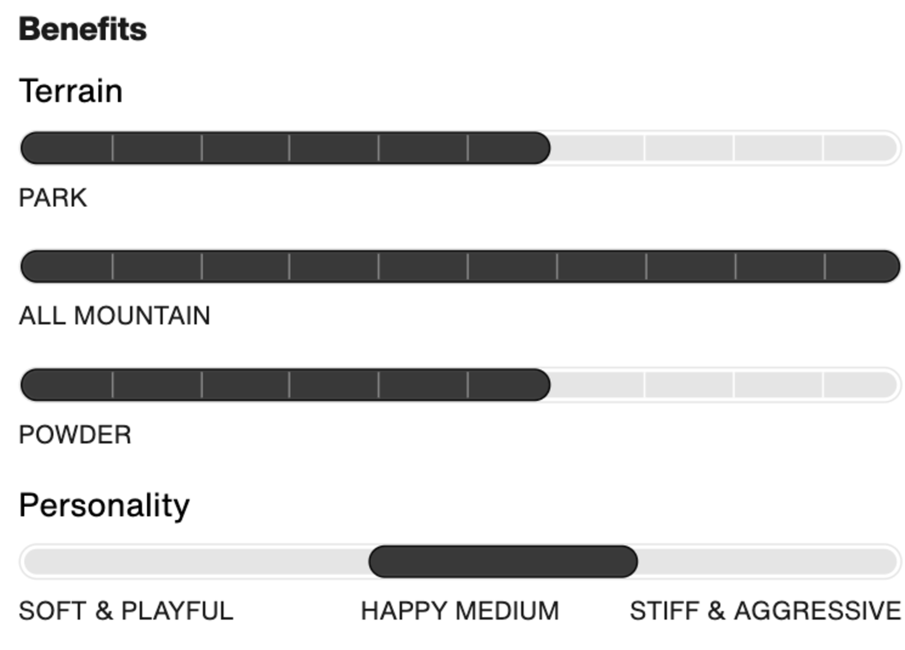The height and width of the screenshot is (650, 905).
Task: Select the PARK label text
Action: pyautogui.click(x=53, y=198)
